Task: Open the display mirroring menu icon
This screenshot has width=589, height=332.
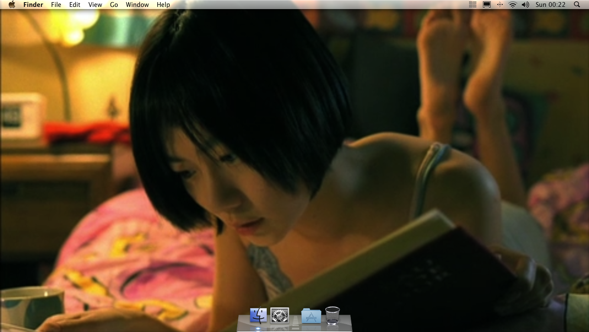Action: pos(487,4)
